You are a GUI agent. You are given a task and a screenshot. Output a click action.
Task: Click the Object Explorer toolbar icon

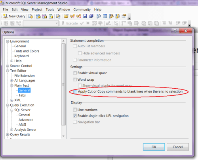pyautogui.click(x=111, y=16)
